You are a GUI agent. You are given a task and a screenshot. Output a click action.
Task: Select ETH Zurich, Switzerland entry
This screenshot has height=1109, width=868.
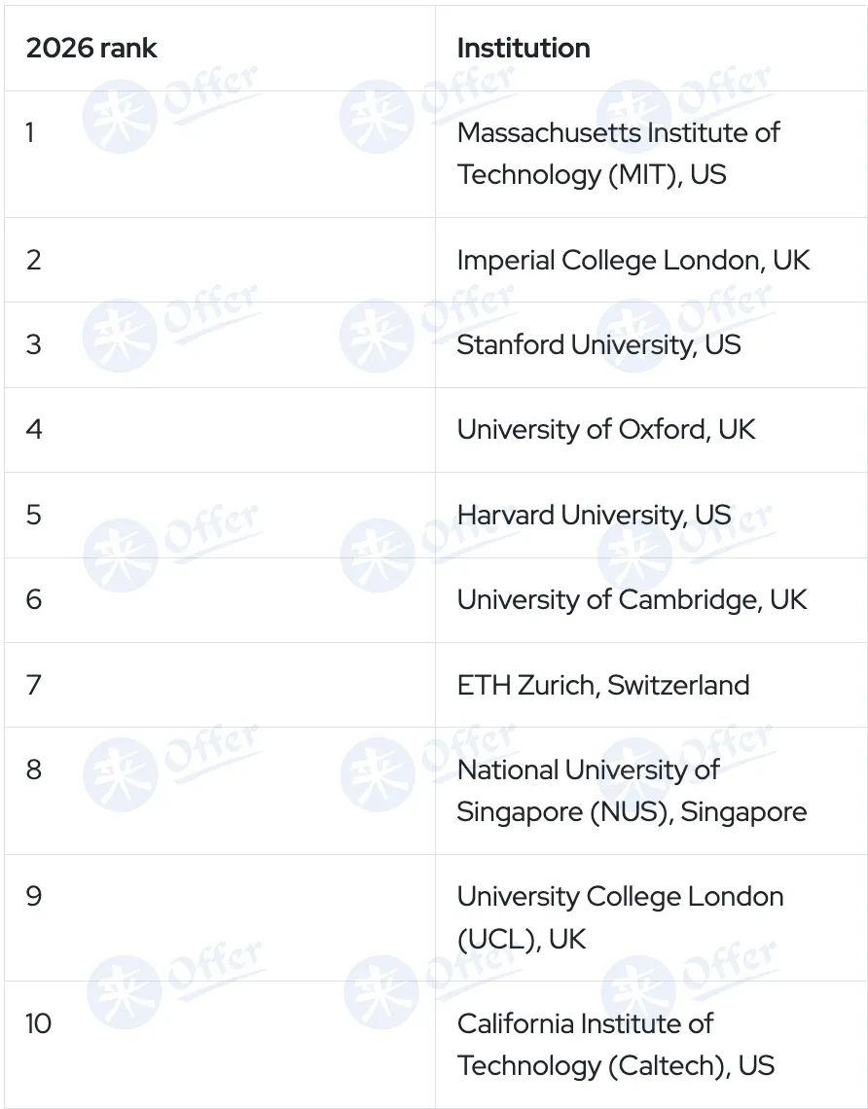pyautogui.click(x=603, y=685)
